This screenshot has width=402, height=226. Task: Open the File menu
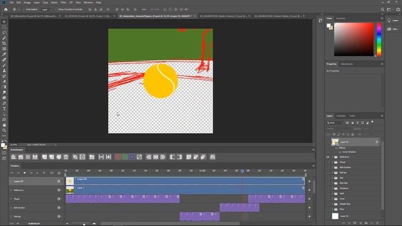(11, 3)
